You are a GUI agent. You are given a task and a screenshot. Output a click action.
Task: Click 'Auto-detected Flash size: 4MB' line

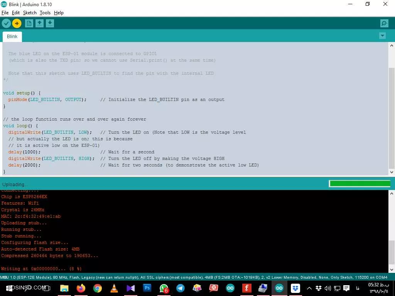tap(40, 249)
